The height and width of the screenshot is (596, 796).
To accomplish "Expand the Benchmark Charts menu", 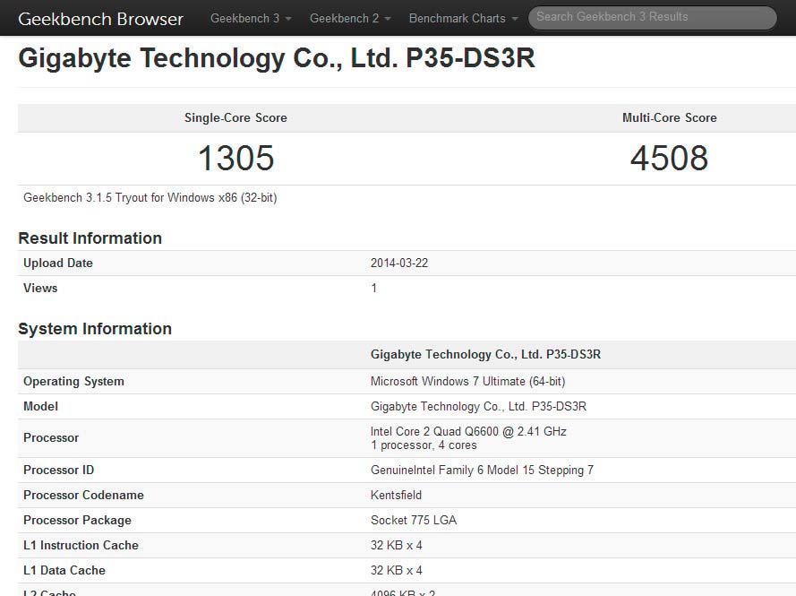I will [464, 18].
